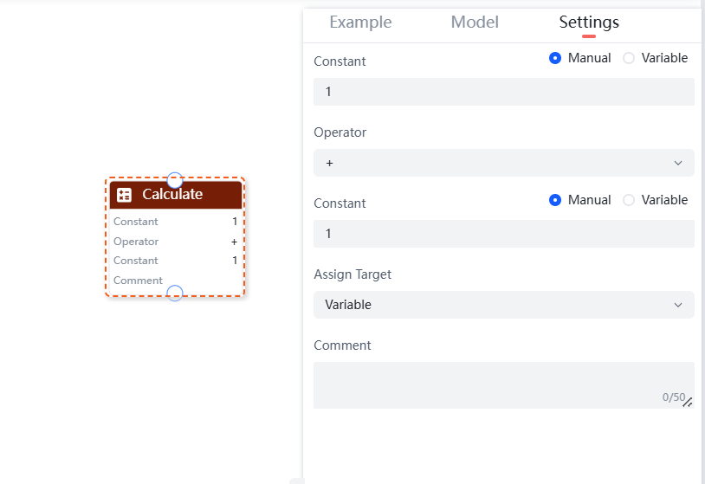Viewport: 705px width, 484px height.
Task: Click the Comment row in the Calculate node
Action: point(175,281)
